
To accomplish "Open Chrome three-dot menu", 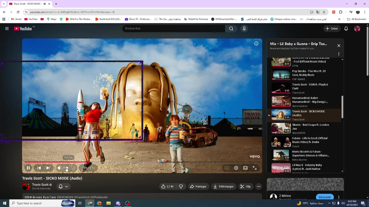I will pos(365,12).
